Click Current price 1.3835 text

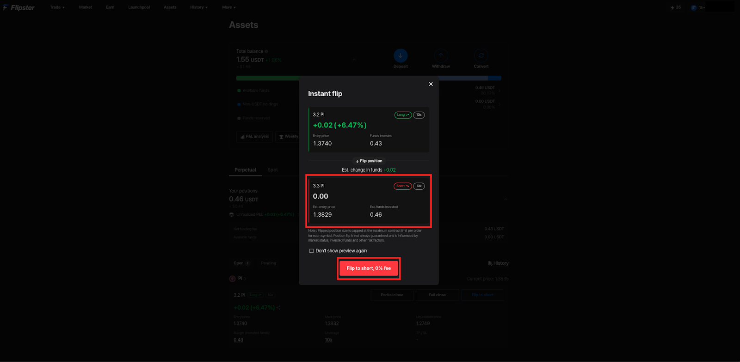487,279
